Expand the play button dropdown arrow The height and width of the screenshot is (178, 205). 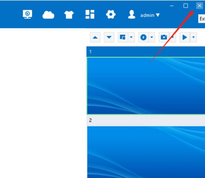[194, 37]
